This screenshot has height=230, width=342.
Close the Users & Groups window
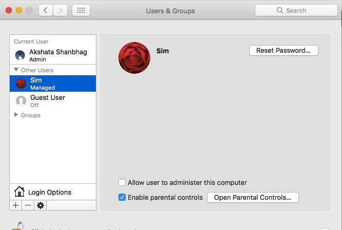pos(9,10)
